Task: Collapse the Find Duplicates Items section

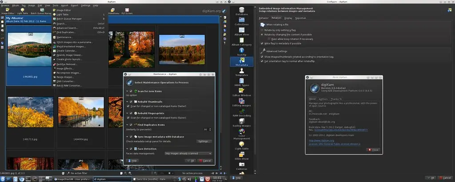Action: click(127, 125)
